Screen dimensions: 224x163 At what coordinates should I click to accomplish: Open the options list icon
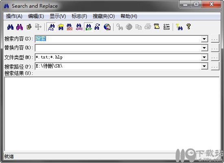(x=166, y=27)
